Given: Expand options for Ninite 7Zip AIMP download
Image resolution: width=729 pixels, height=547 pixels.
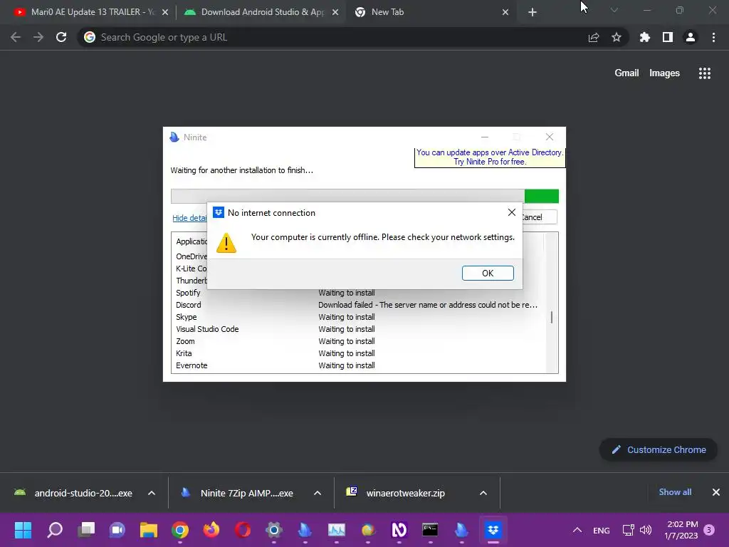Looking at the screenshot, I should tap(318, 493).
